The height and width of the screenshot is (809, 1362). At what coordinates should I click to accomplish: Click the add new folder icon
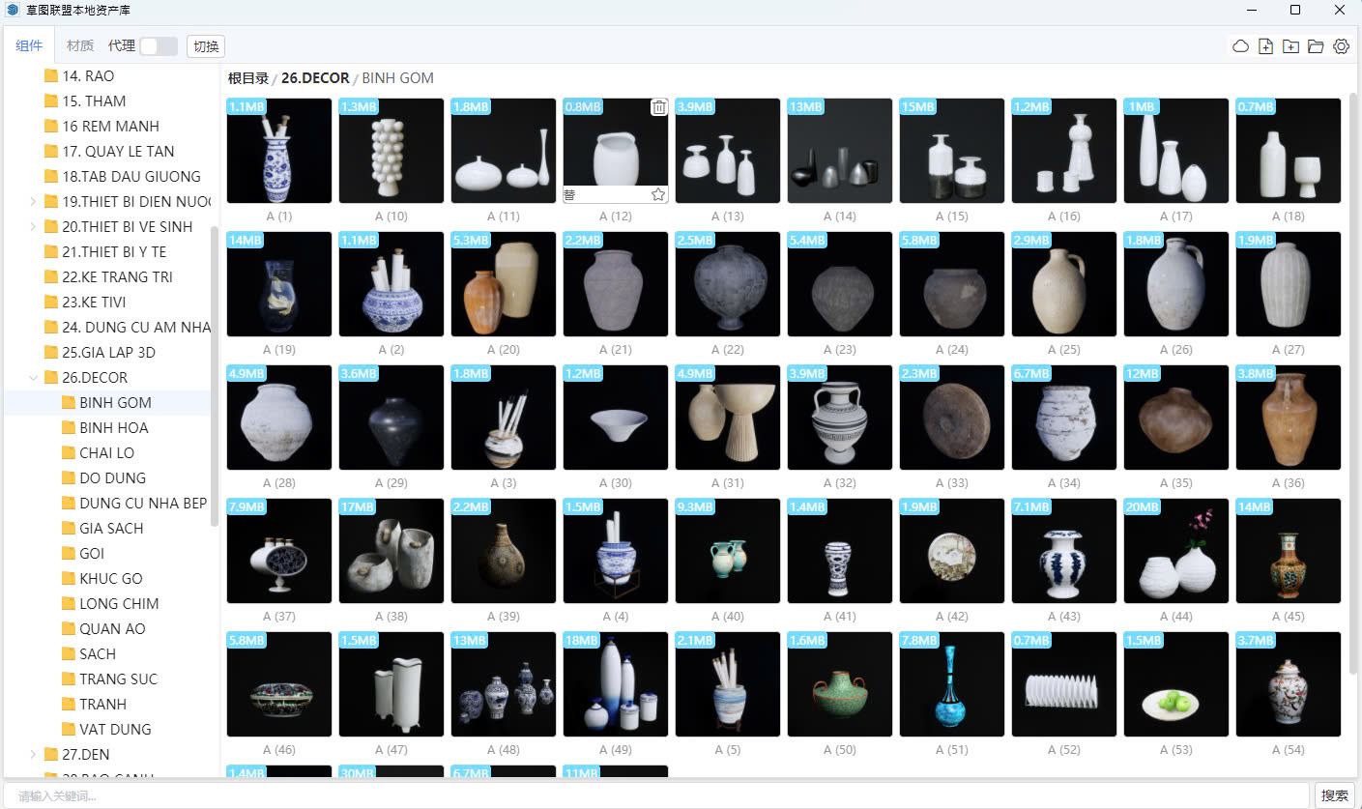(x=1290, y=46)
